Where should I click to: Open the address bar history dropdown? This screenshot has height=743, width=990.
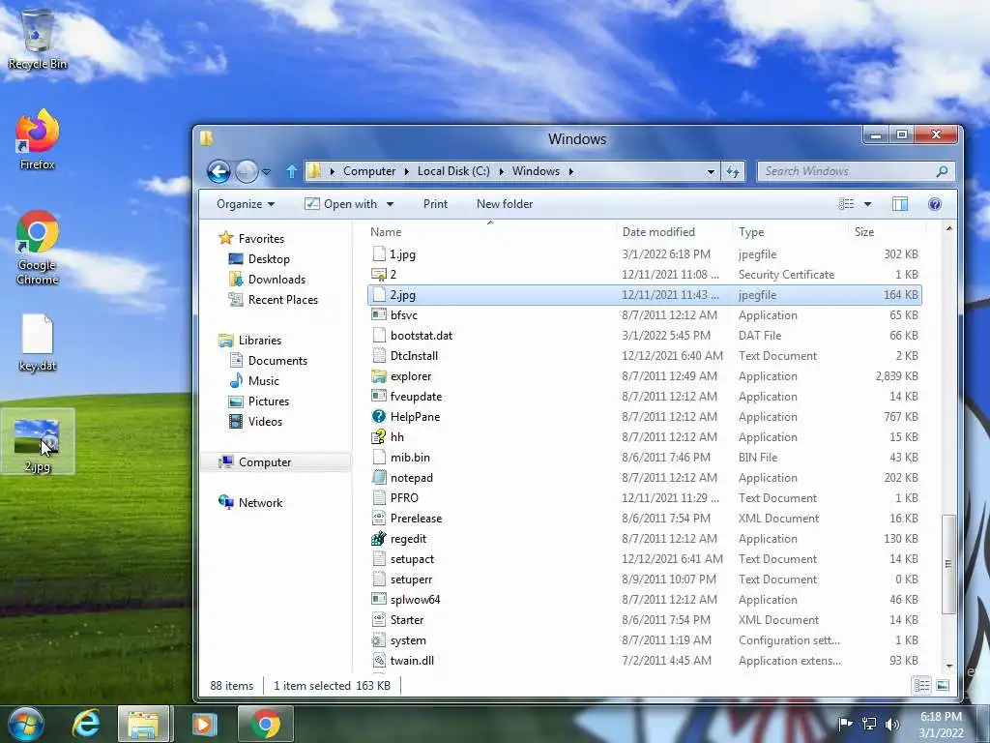(711, 171)
